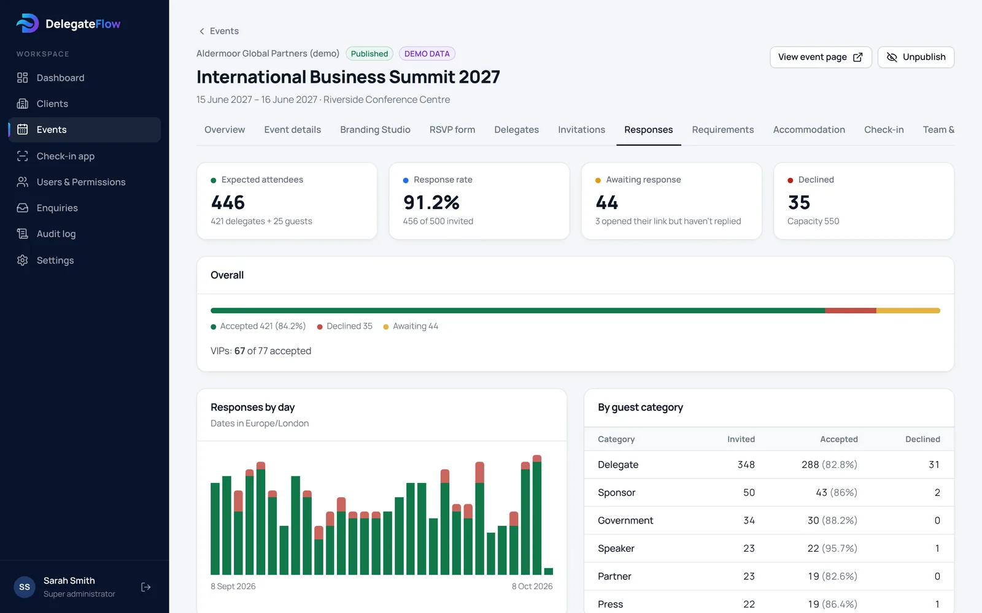Click Aldermoor Global Partners (demo) client name

(x=268, y=54)
